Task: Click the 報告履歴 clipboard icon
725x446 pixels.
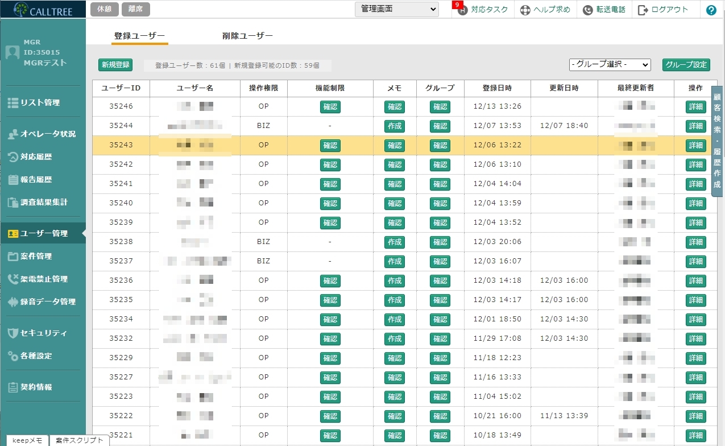Action: [x=13, y=180]
